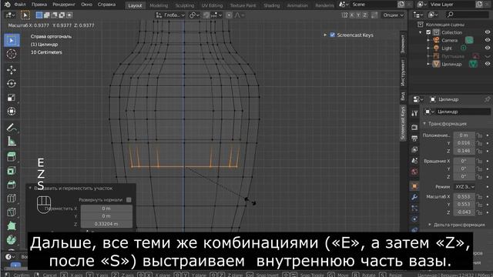This screenshot has height=277, width=493.
Task: Activate the Rotate tool
Action: [12, 84]
